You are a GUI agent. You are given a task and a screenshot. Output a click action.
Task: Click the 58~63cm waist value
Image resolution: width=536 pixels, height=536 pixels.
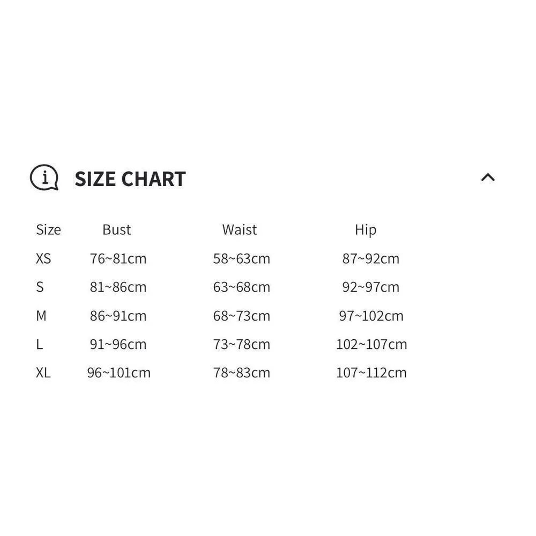click(x=242, y=258)
